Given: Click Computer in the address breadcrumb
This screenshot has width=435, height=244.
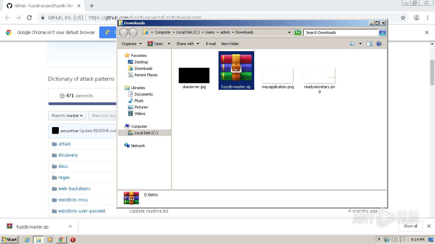Looking at the screenshot, I should click(x=162, y=32).
